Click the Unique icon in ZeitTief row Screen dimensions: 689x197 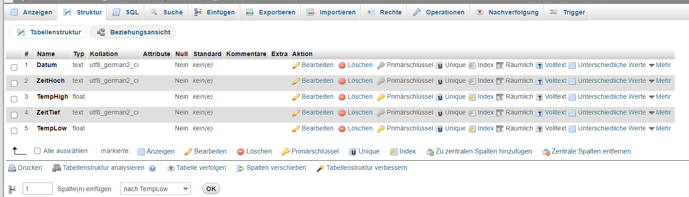click(x=439, y=113)
